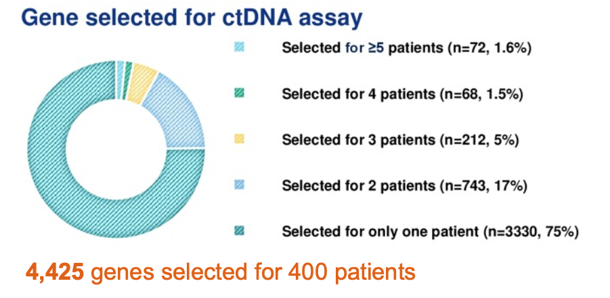Click the 'Gene selected for ctDNA assay' title
610x298 pixels.
[192, 18]
